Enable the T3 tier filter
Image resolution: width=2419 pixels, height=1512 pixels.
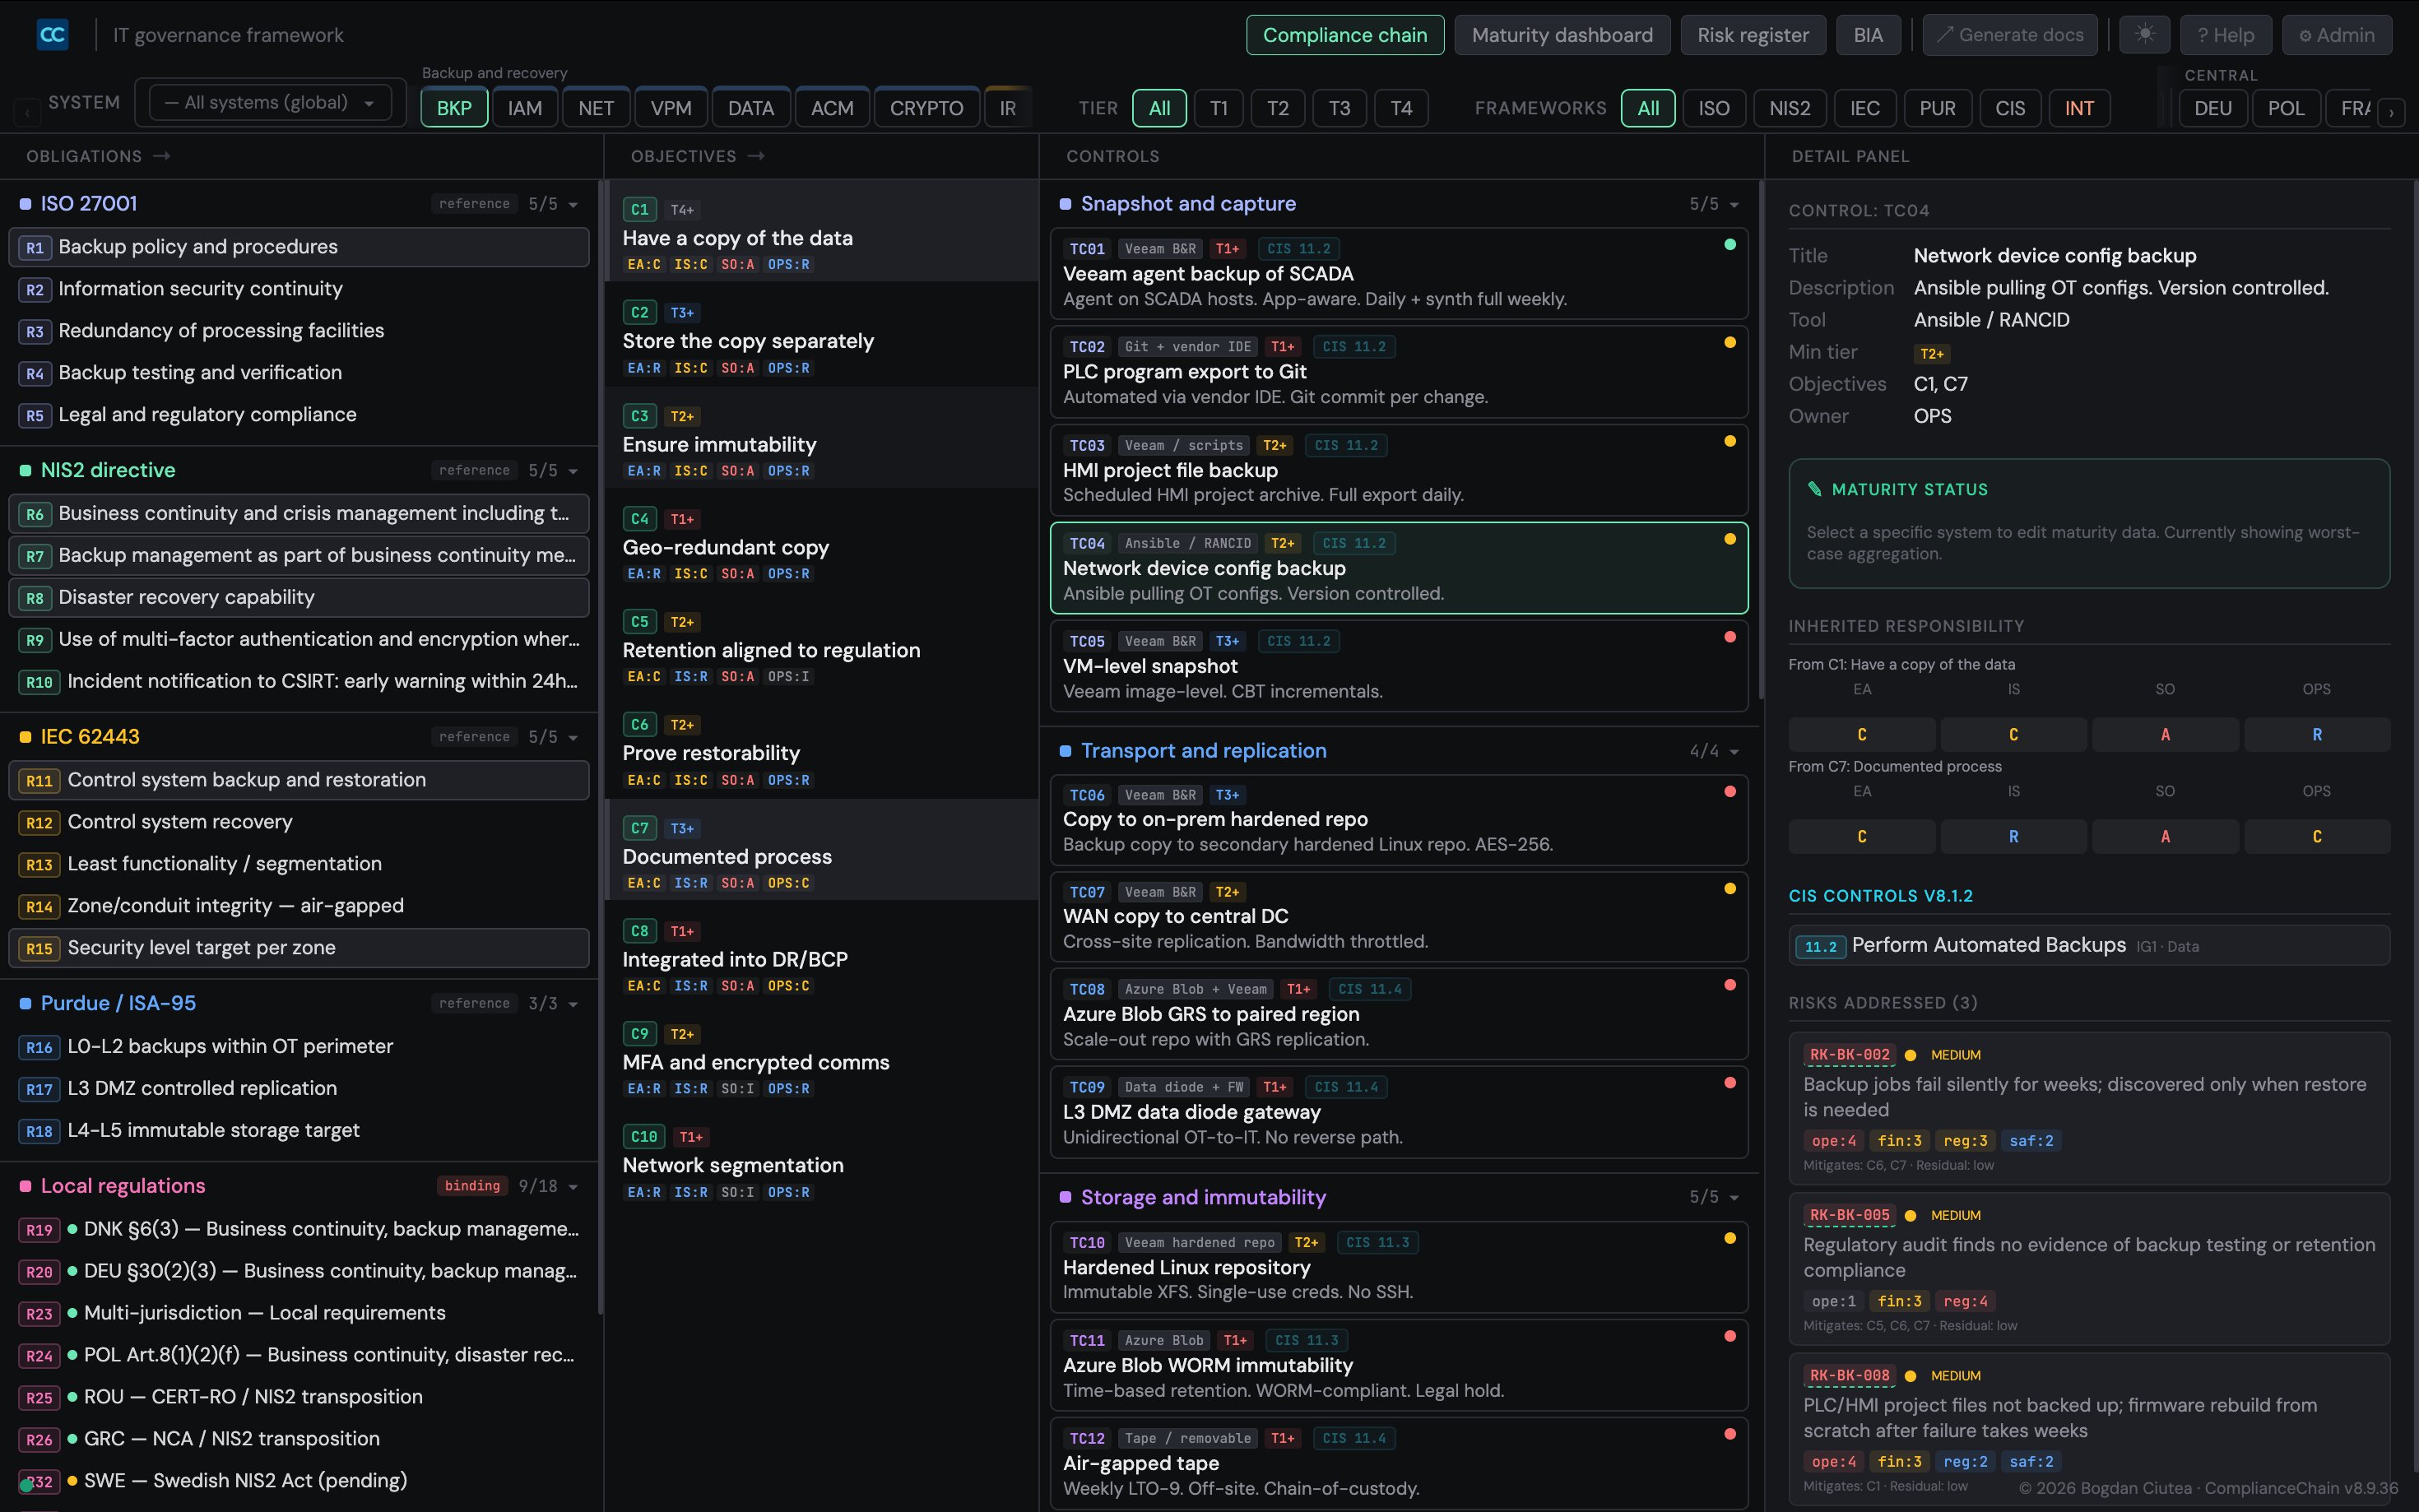tap(1339, 107)
